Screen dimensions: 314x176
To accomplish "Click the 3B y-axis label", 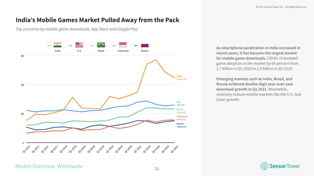I will coord(22,56).
